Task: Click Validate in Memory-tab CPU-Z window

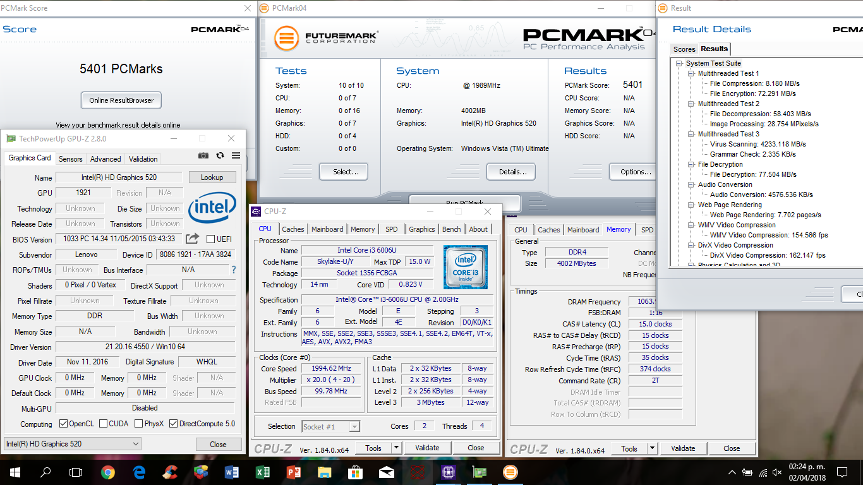Action: tap(683, 448)
